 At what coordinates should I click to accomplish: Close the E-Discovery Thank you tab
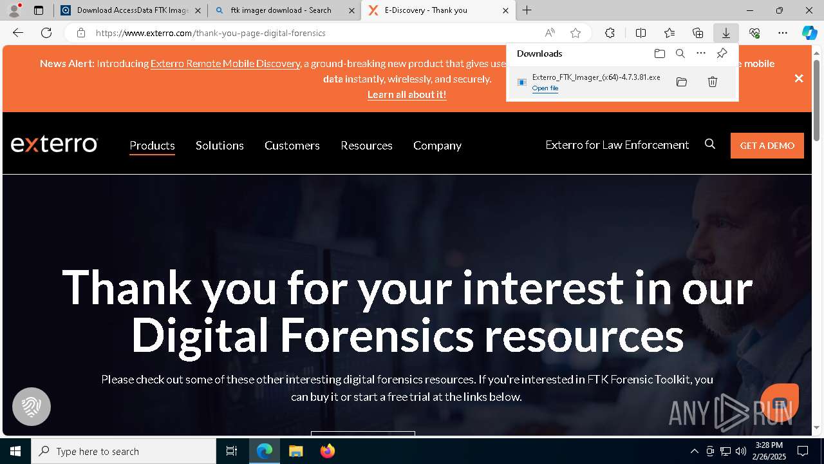505,10
